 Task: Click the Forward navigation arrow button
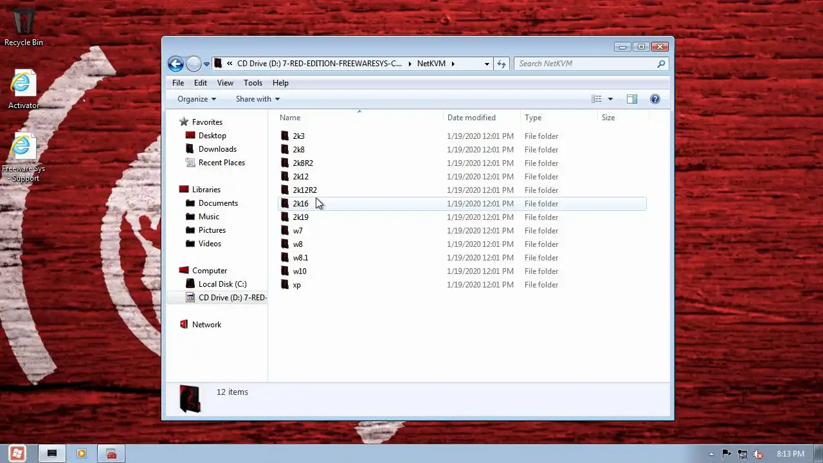click(x=194, y=64)
